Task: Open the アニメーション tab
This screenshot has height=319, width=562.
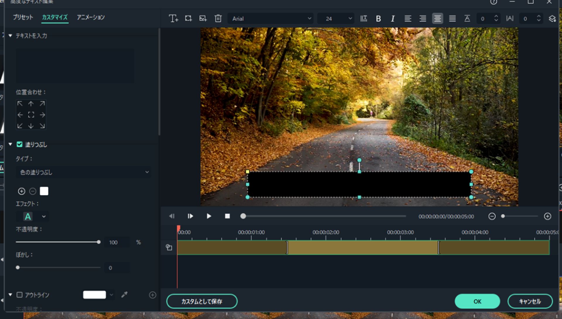Action: (x=91, y=17)
